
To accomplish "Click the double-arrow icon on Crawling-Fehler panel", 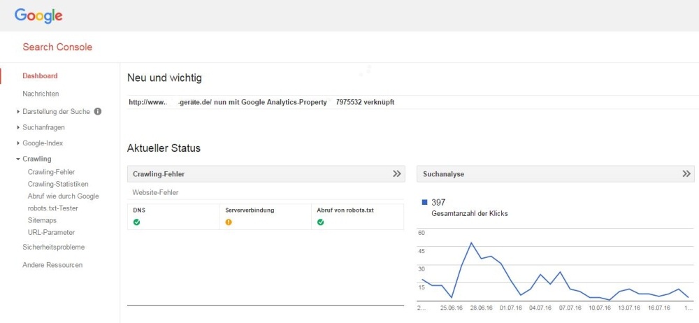I will [397, 174].
